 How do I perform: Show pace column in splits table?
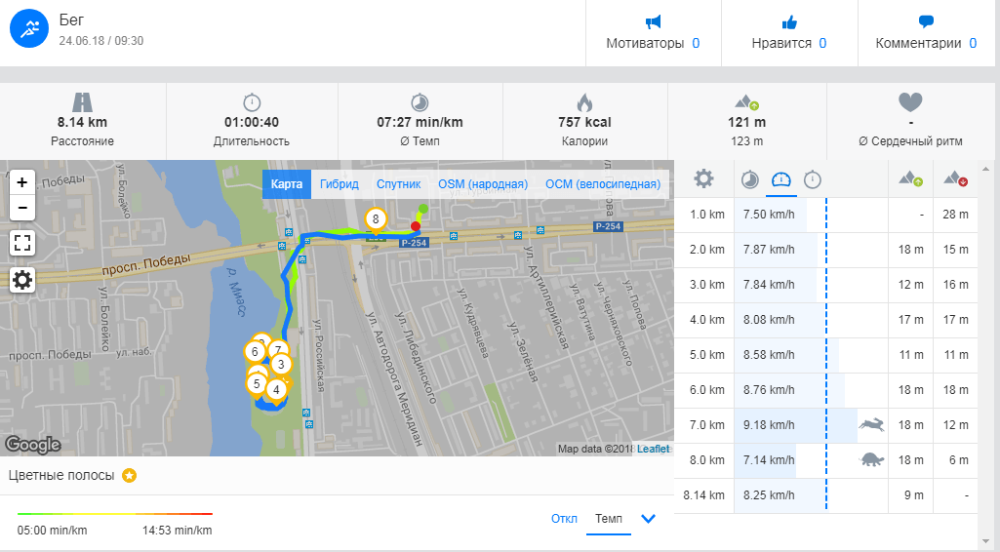[749, 179]
